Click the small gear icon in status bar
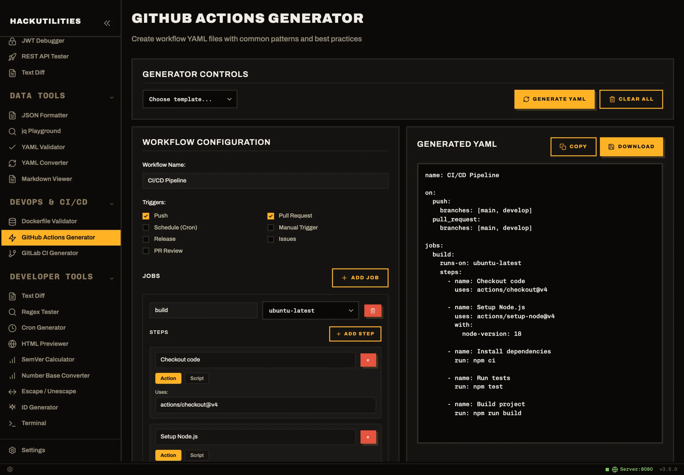Screen dimensions: 684x475 pyautogui.click(x=10, y=469)
